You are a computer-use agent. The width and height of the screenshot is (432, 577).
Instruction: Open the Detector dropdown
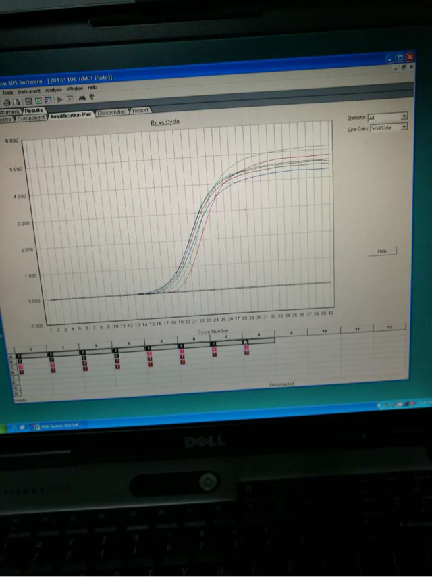pyautogui.click(x=387, y=117)
